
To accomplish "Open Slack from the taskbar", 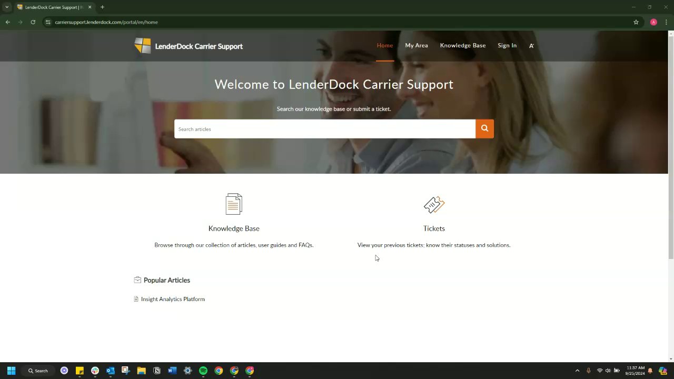I will [95, 371].
